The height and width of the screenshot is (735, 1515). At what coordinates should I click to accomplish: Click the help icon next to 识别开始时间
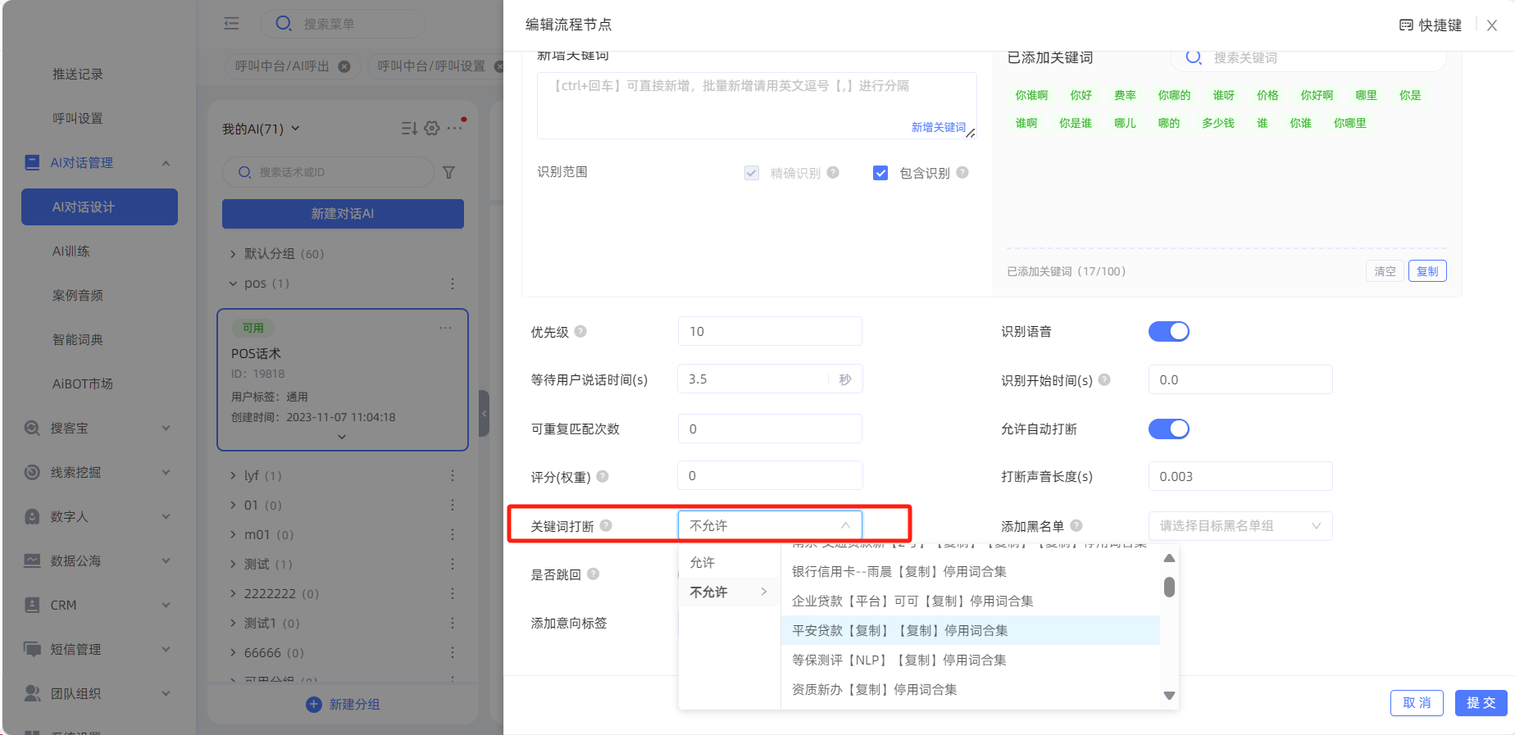click(x=1104, y=379)
